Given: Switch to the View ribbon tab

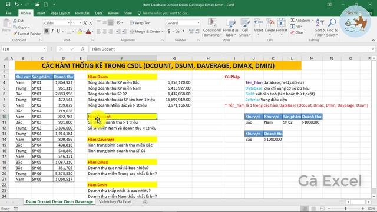Looking at the screenshot, I should (x=128, y=13).
